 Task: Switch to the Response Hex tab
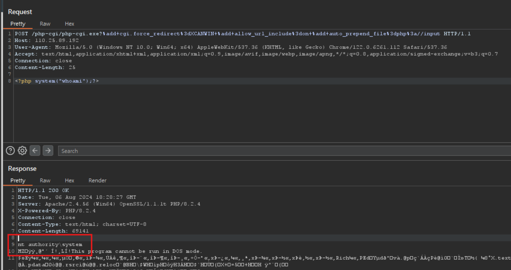(x=70, y=181)
